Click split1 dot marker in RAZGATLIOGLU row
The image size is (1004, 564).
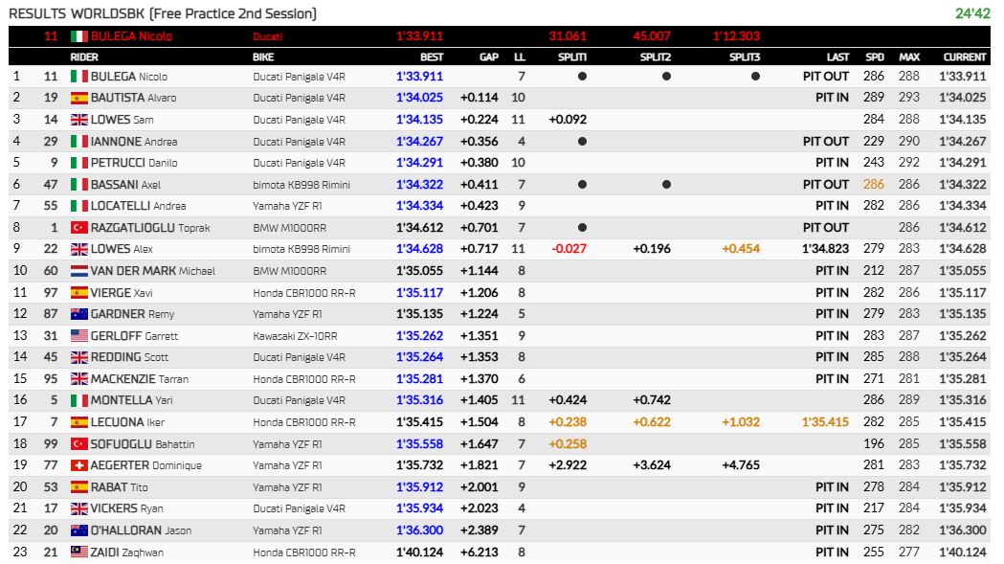[582, 228]
